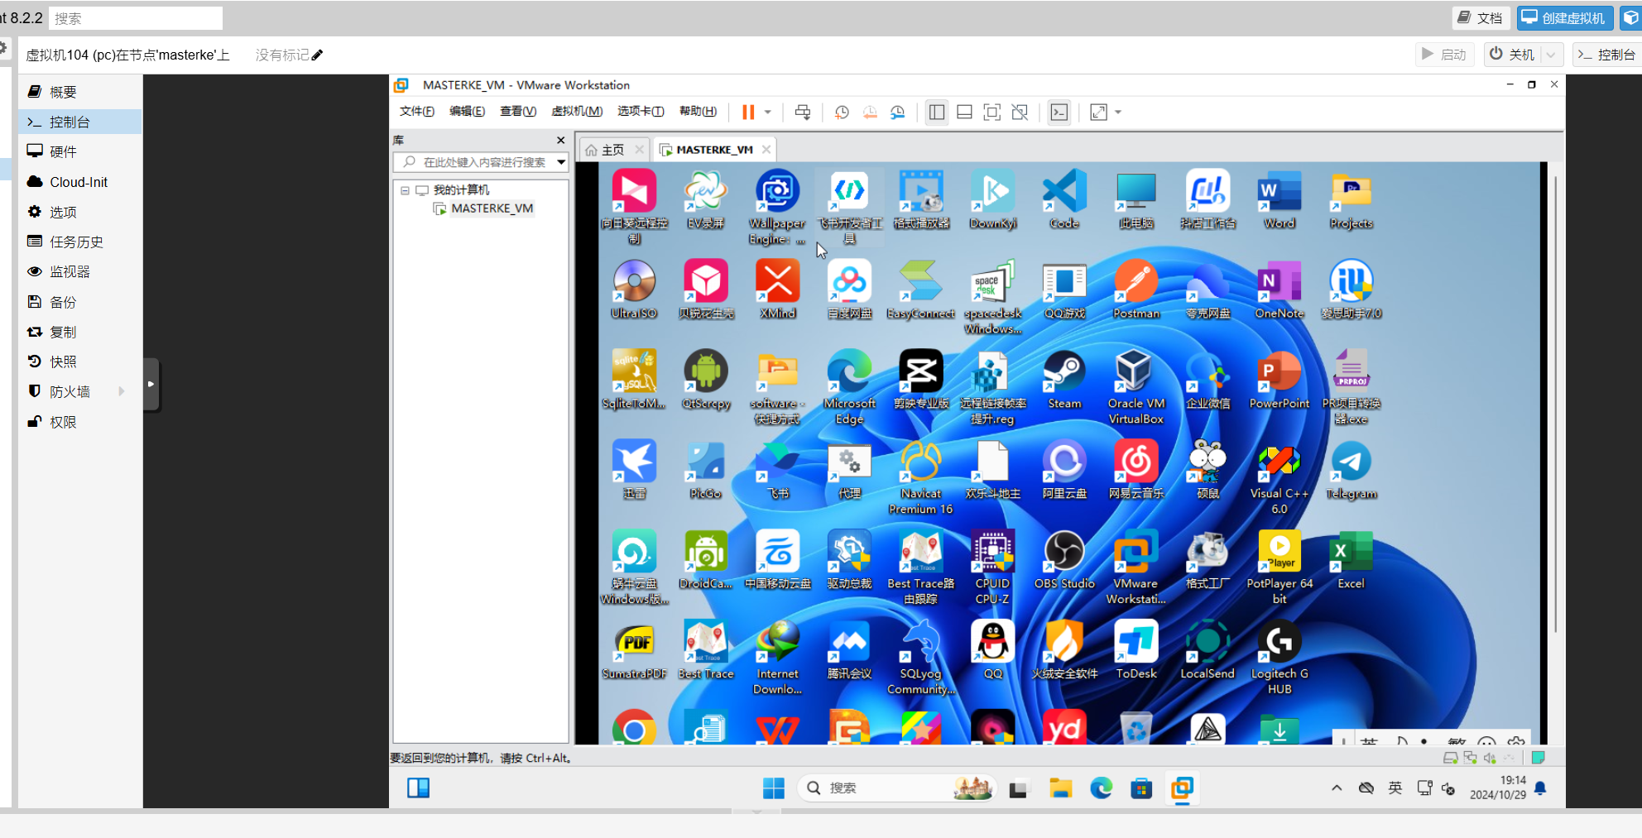
Task: Click the 创建虚拟机 button
Action: coord(1564,18)
